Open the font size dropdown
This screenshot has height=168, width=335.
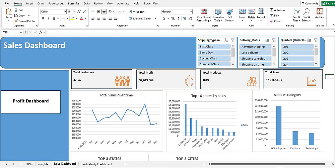[75, 11]
